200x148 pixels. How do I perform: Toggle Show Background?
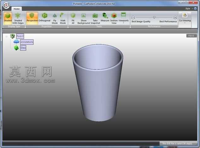tap(84, 18)
